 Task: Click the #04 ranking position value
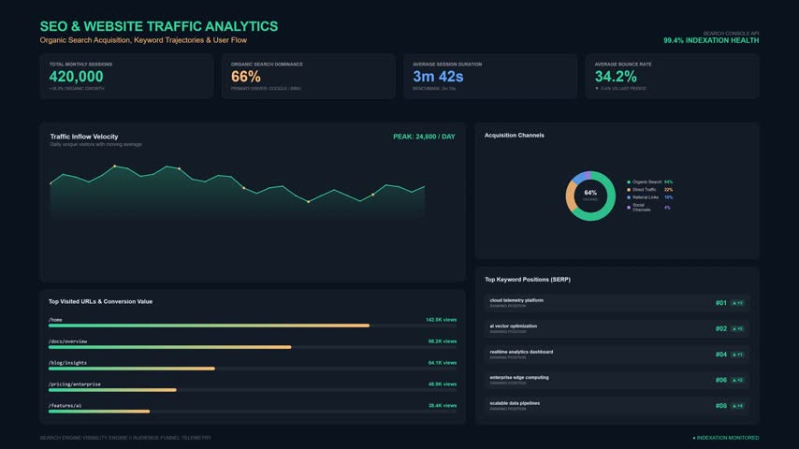[x=721, y=355]
